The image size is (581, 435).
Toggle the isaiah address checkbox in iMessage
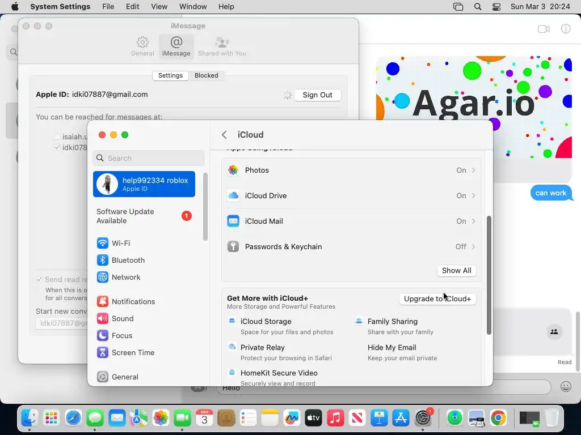point(57,137)
